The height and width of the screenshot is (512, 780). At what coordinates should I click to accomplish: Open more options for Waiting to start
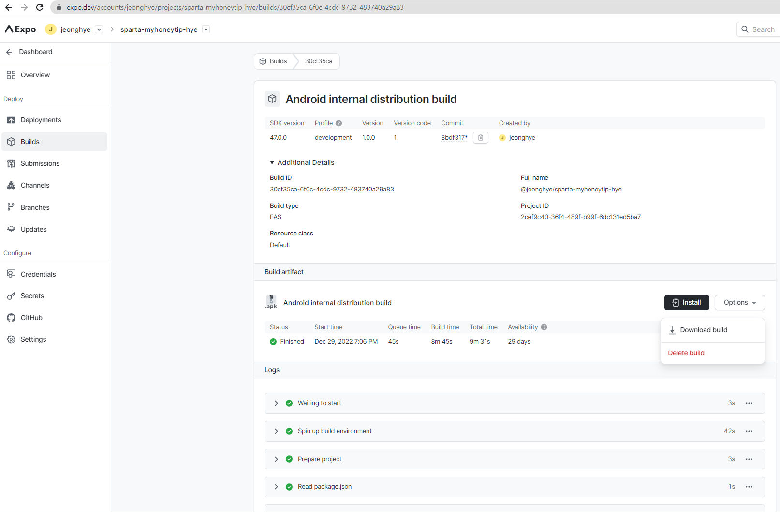pyautogui.click(x=749, y=403)
